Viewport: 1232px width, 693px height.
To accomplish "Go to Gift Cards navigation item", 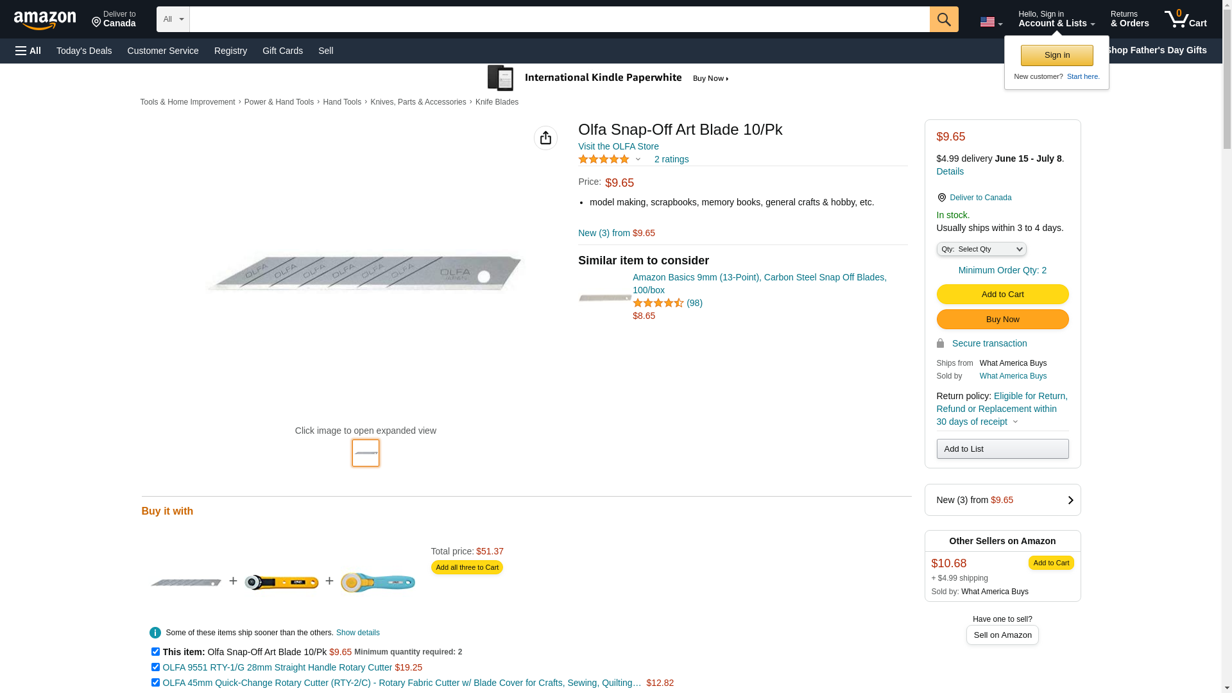I will coord(282,51).
